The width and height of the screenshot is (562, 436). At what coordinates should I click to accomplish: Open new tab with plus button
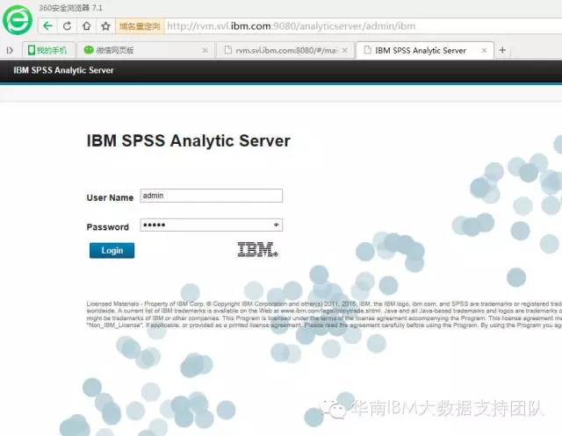tap(502, 50)
